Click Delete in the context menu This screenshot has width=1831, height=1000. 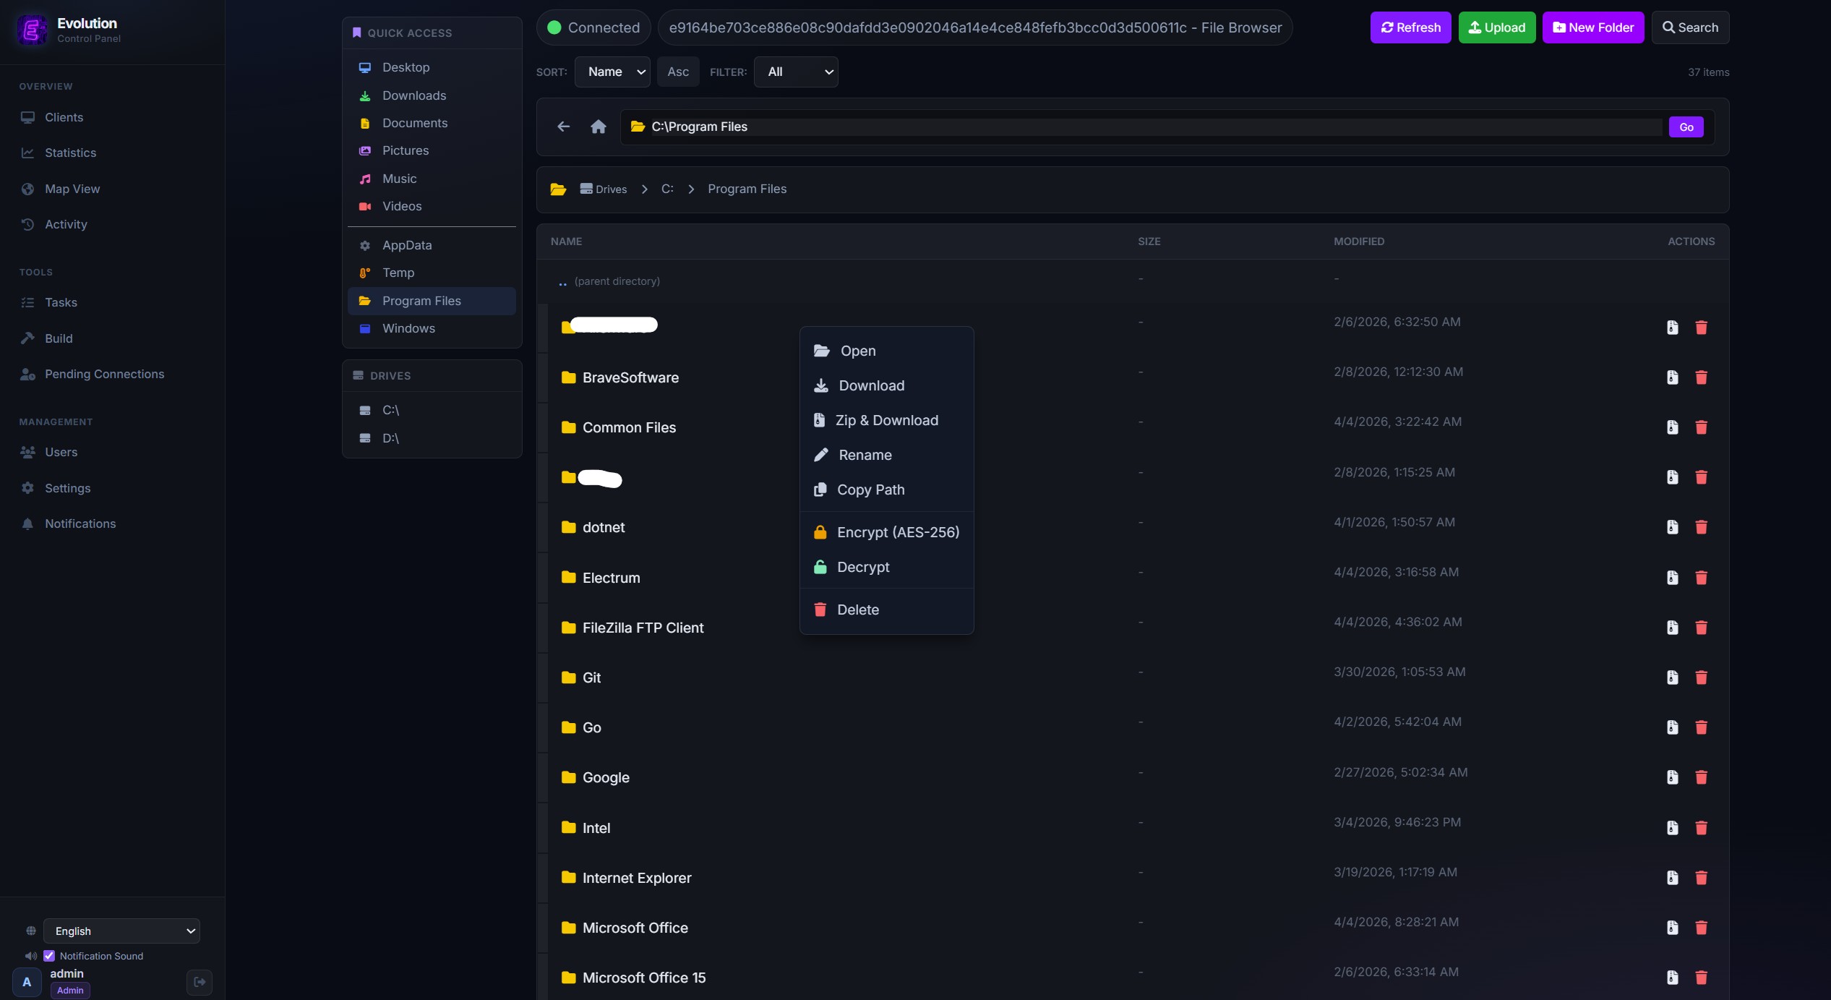click(x=887, y=610)
